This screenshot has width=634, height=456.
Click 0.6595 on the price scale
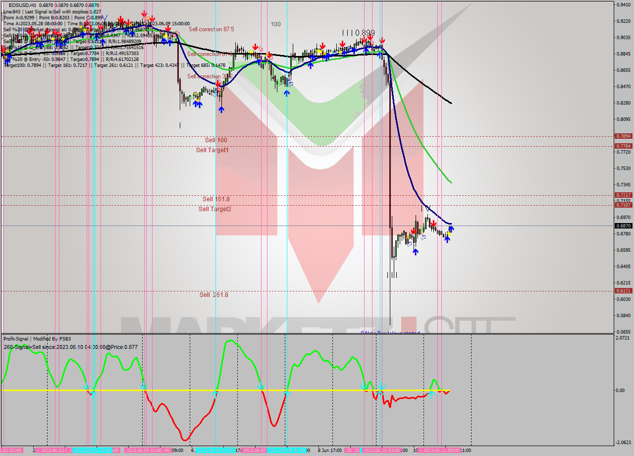point(623,250)
